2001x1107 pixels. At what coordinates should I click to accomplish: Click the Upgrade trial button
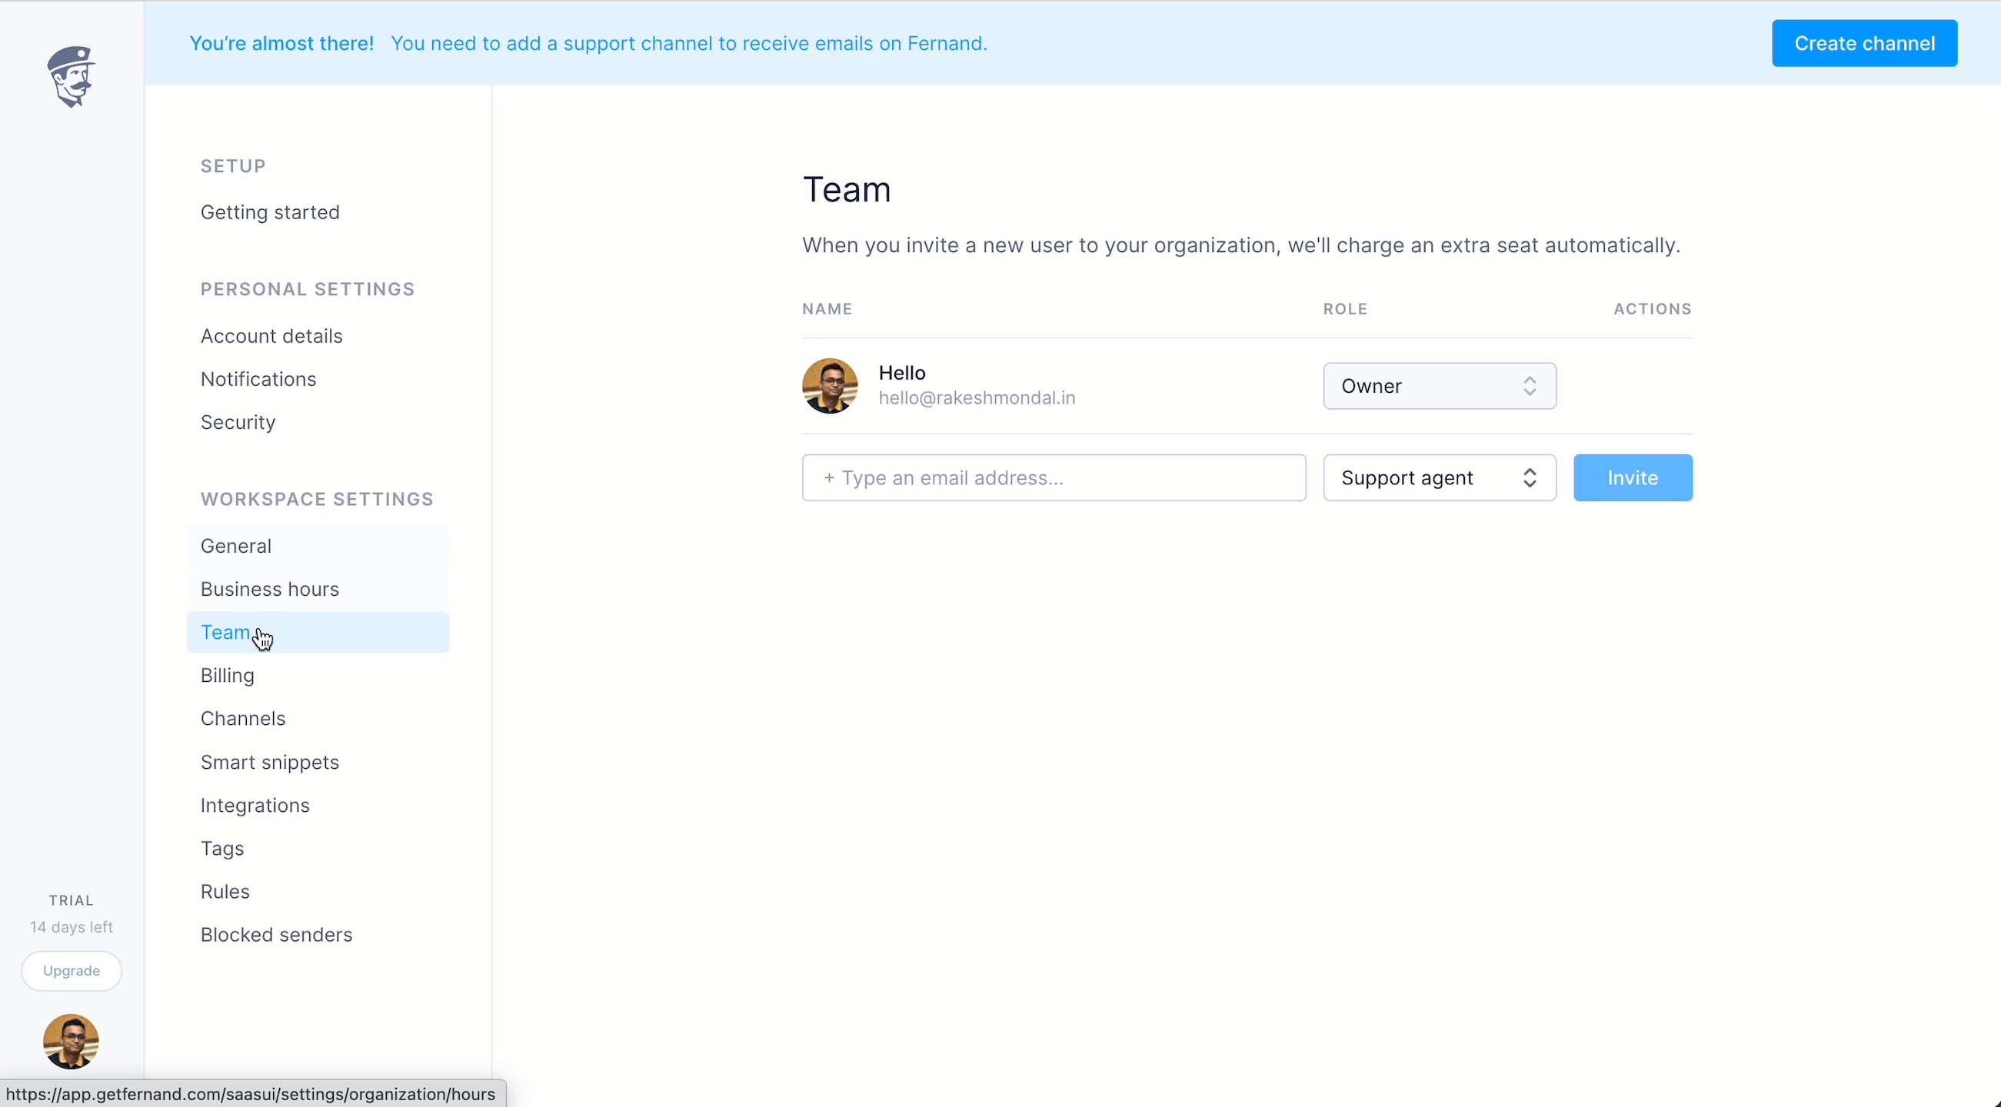72,970
